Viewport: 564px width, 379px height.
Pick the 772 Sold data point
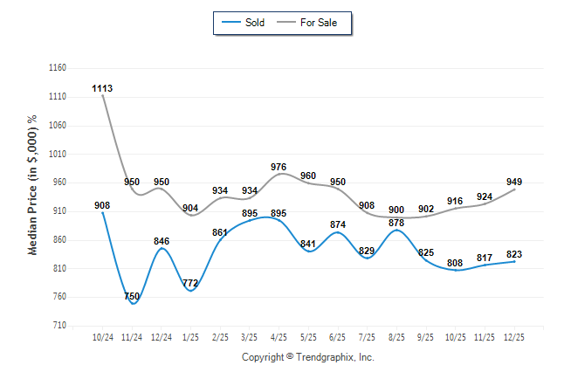tap(191, 290)
